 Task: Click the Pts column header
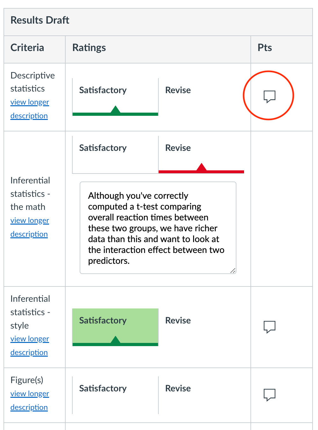point(264,47)
